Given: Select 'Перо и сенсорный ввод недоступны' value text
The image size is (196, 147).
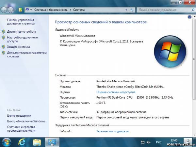Looking at the screenshot, I should coord(133,117).
